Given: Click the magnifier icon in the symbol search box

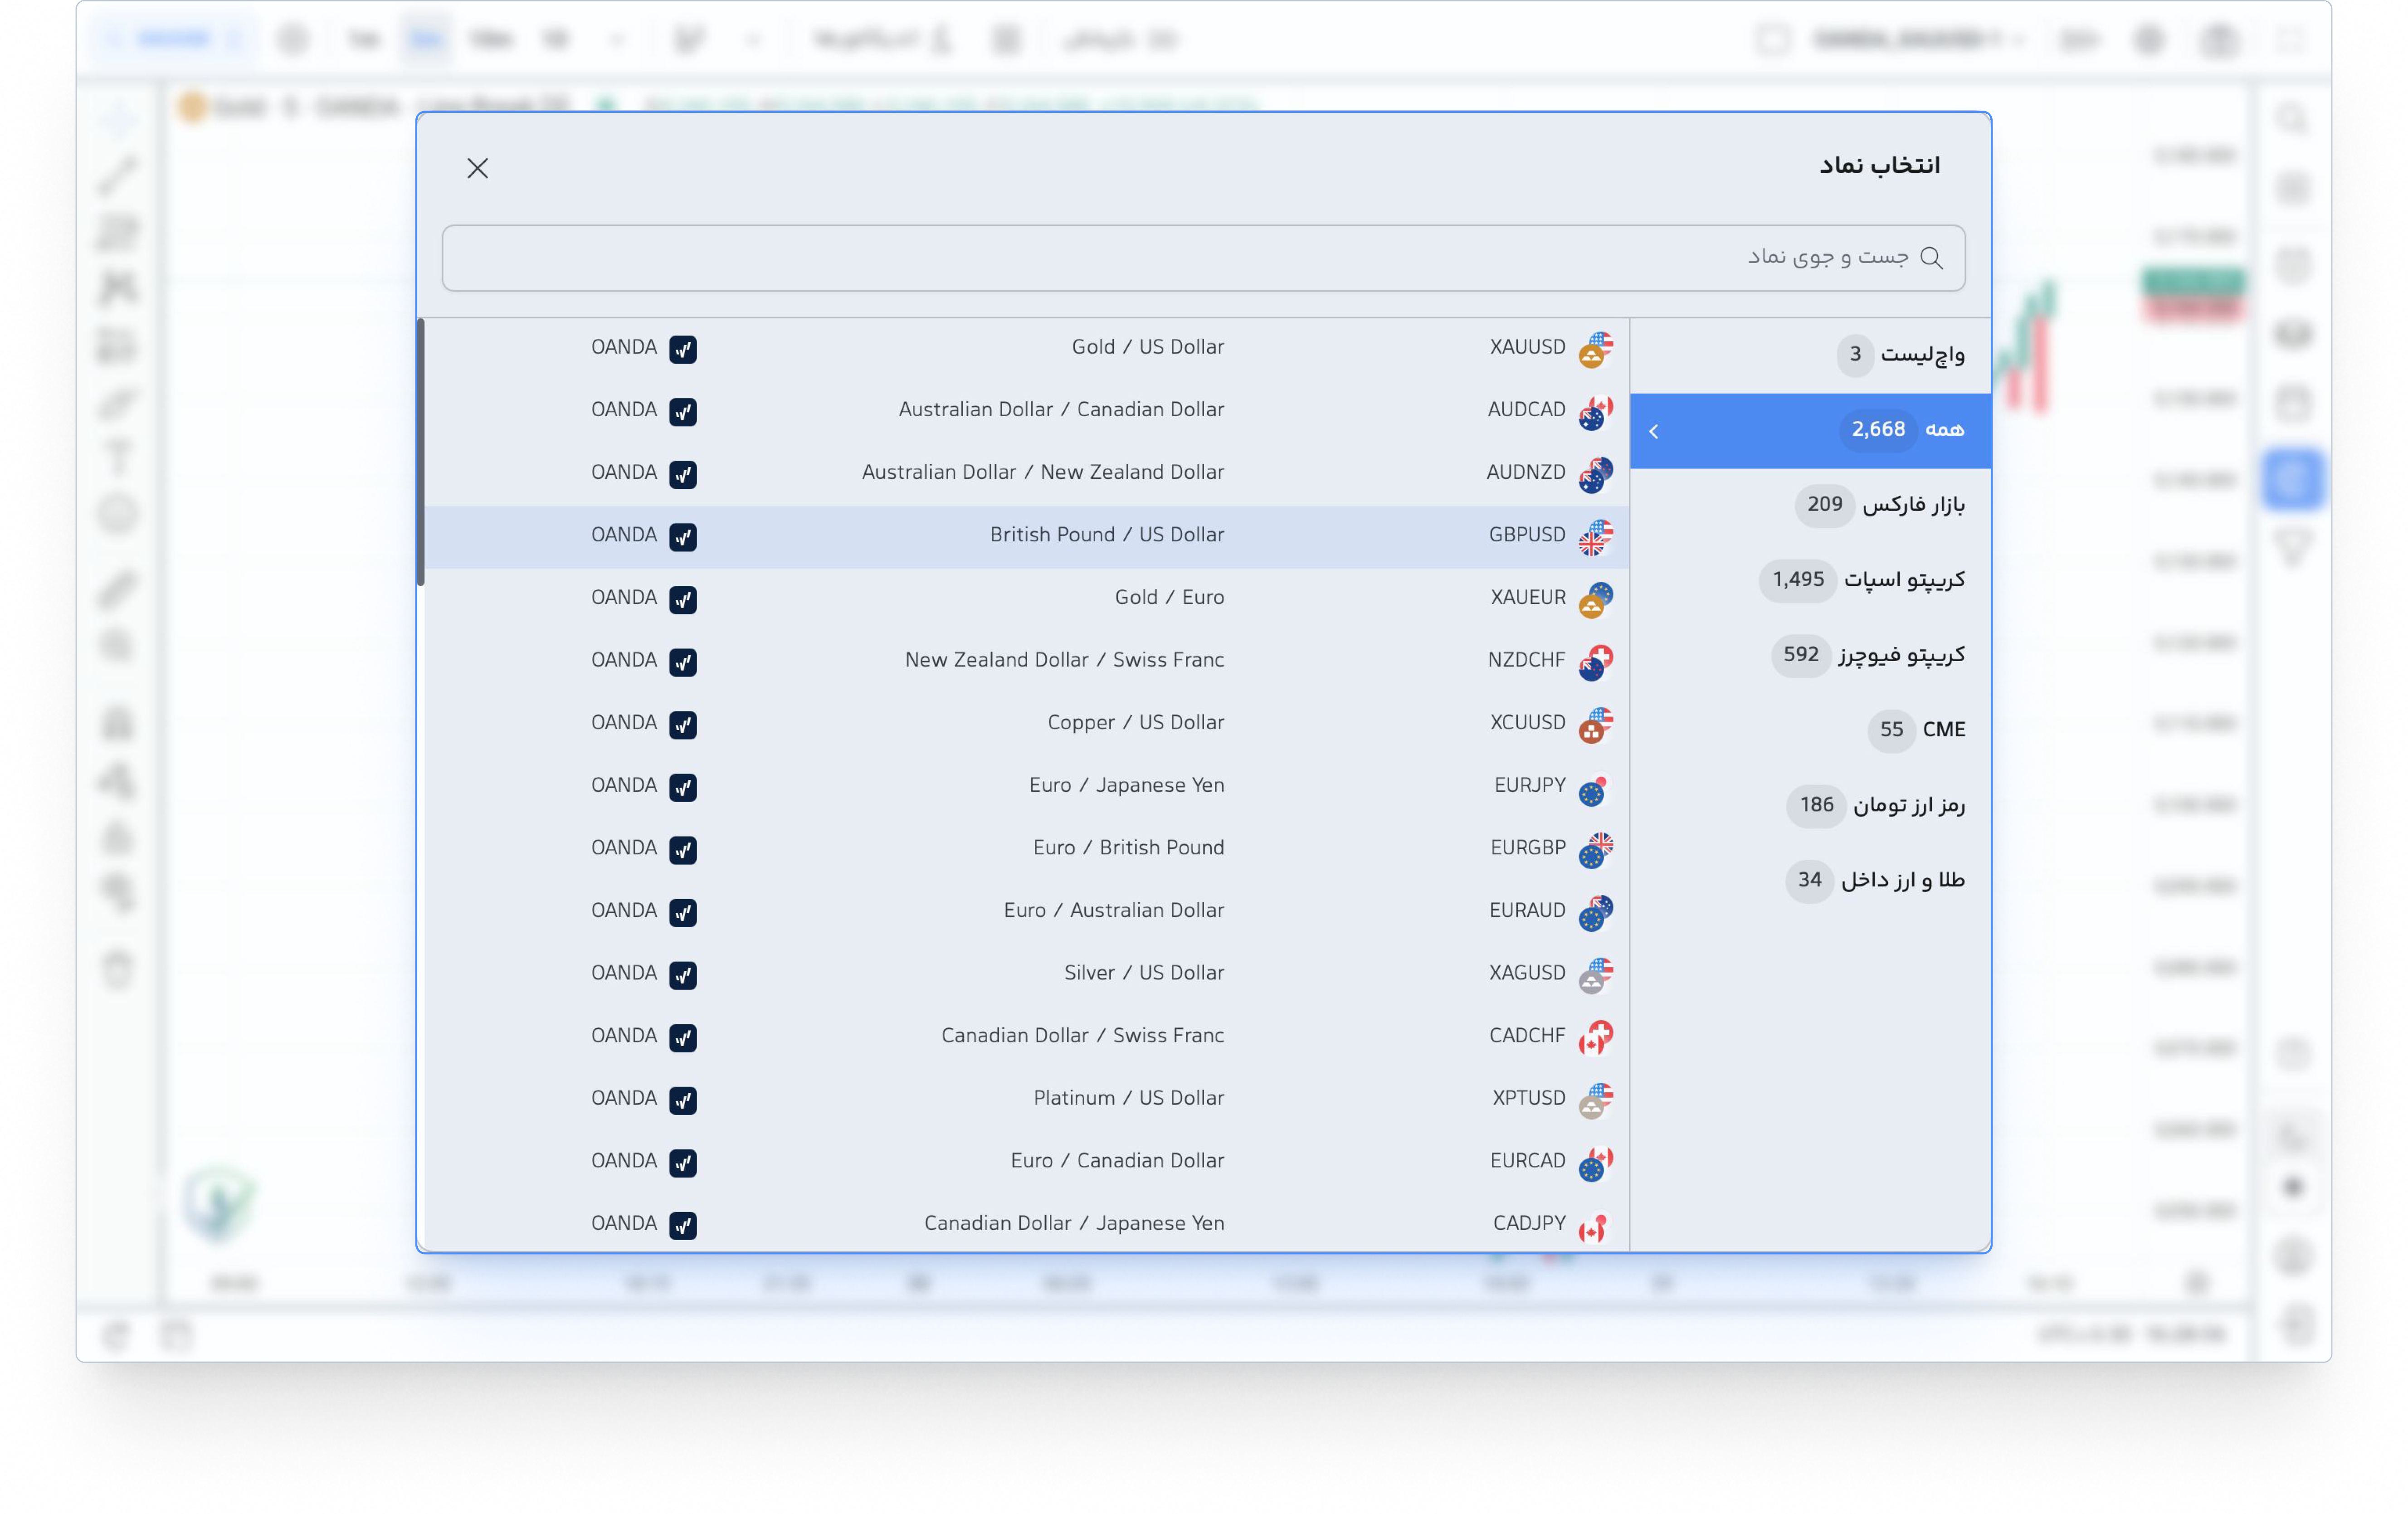Looking at the screenshot, I should coord(1932,258).
